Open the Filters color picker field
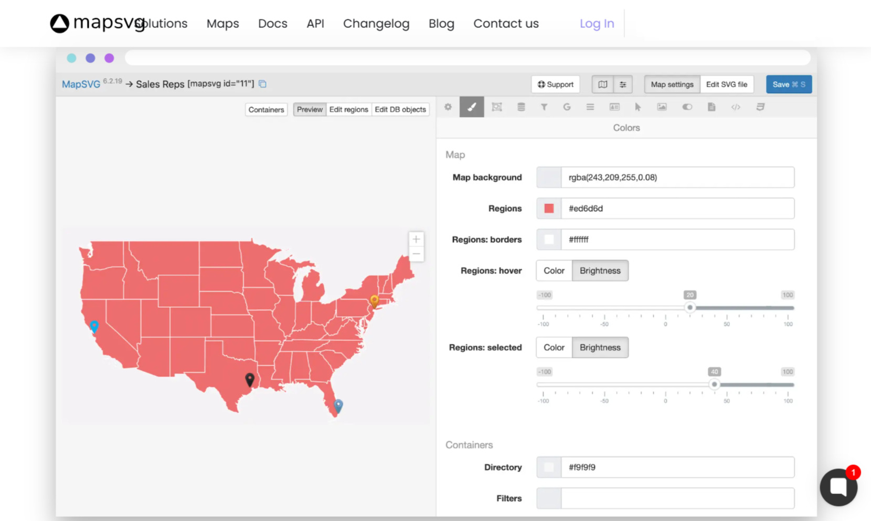The image size is (871, 521). tap(548, 498)
